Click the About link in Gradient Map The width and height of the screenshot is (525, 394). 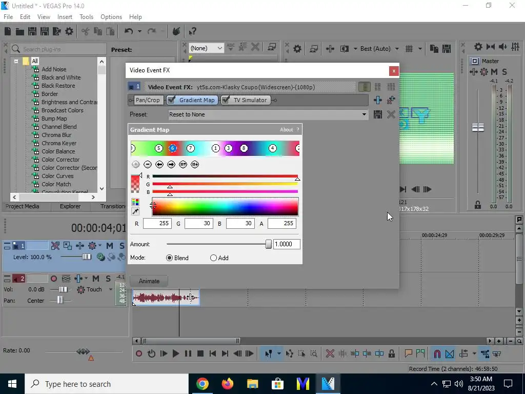click(x=287, y=130)
